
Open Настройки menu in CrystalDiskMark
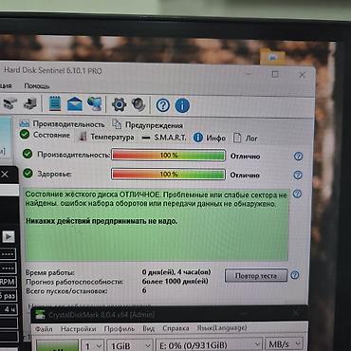[x=78, y=329]
